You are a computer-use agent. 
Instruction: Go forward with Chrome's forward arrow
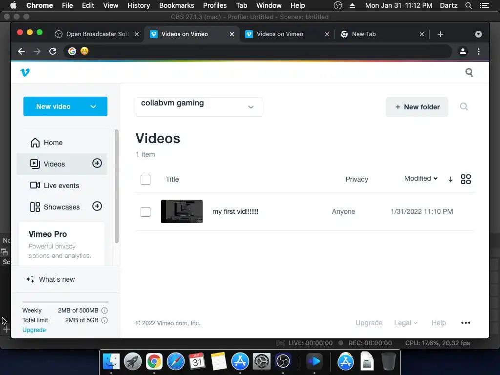(37, 51)
